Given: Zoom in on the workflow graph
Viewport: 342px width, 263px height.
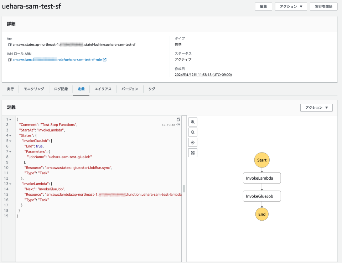Looking at the screenshot, I should (192, 122).
